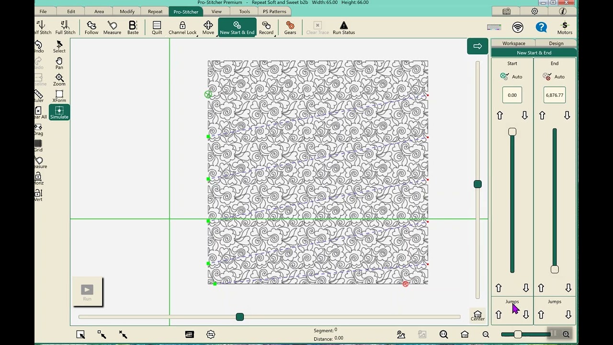Viewport: 613px width, 345px height.
Task: Open the File menu tab
Action: tap(43, 11)
